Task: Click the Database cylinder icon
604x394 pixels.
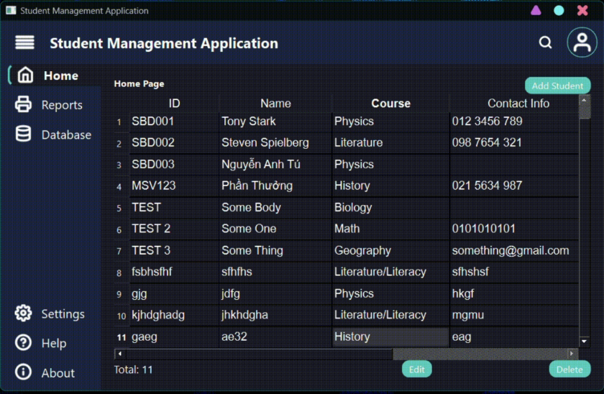Action: pos(23,134)
